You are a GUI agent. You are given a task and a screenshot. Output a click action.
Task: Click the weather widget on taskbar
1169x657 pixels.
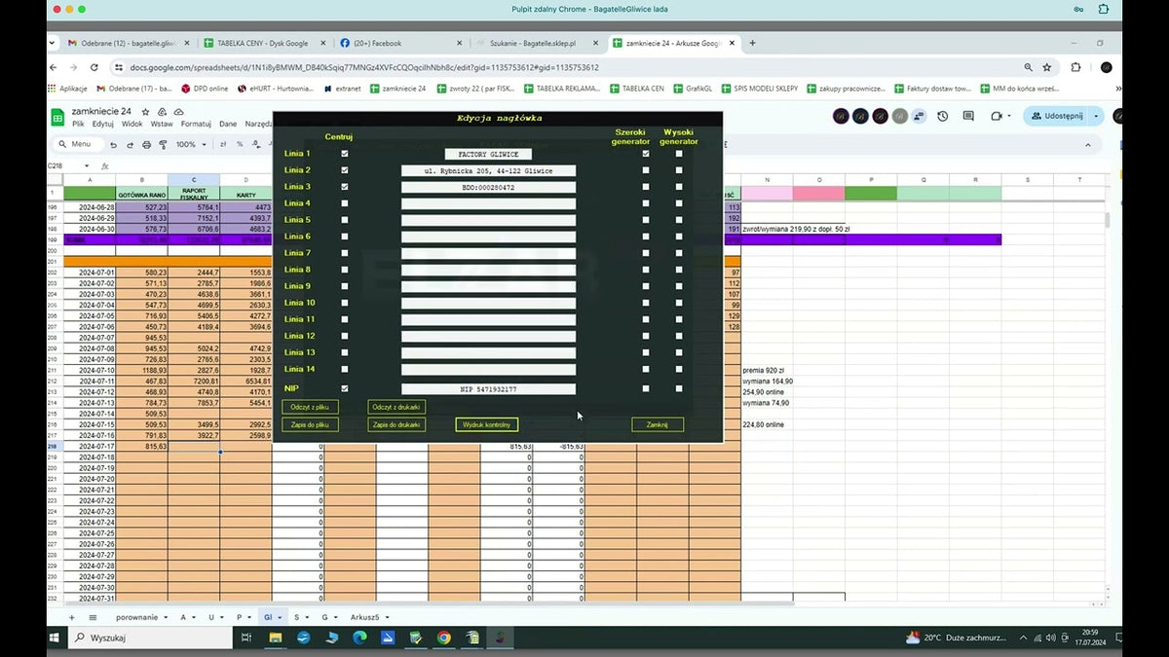(x=956, y=638)
